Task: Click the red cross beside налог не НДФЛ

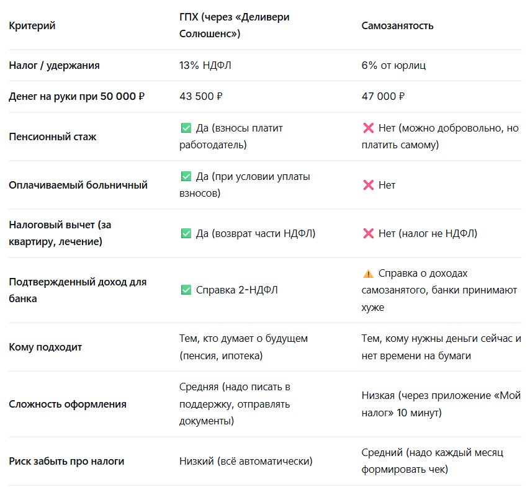Action: pyautogui.click(x=368, y=234)
